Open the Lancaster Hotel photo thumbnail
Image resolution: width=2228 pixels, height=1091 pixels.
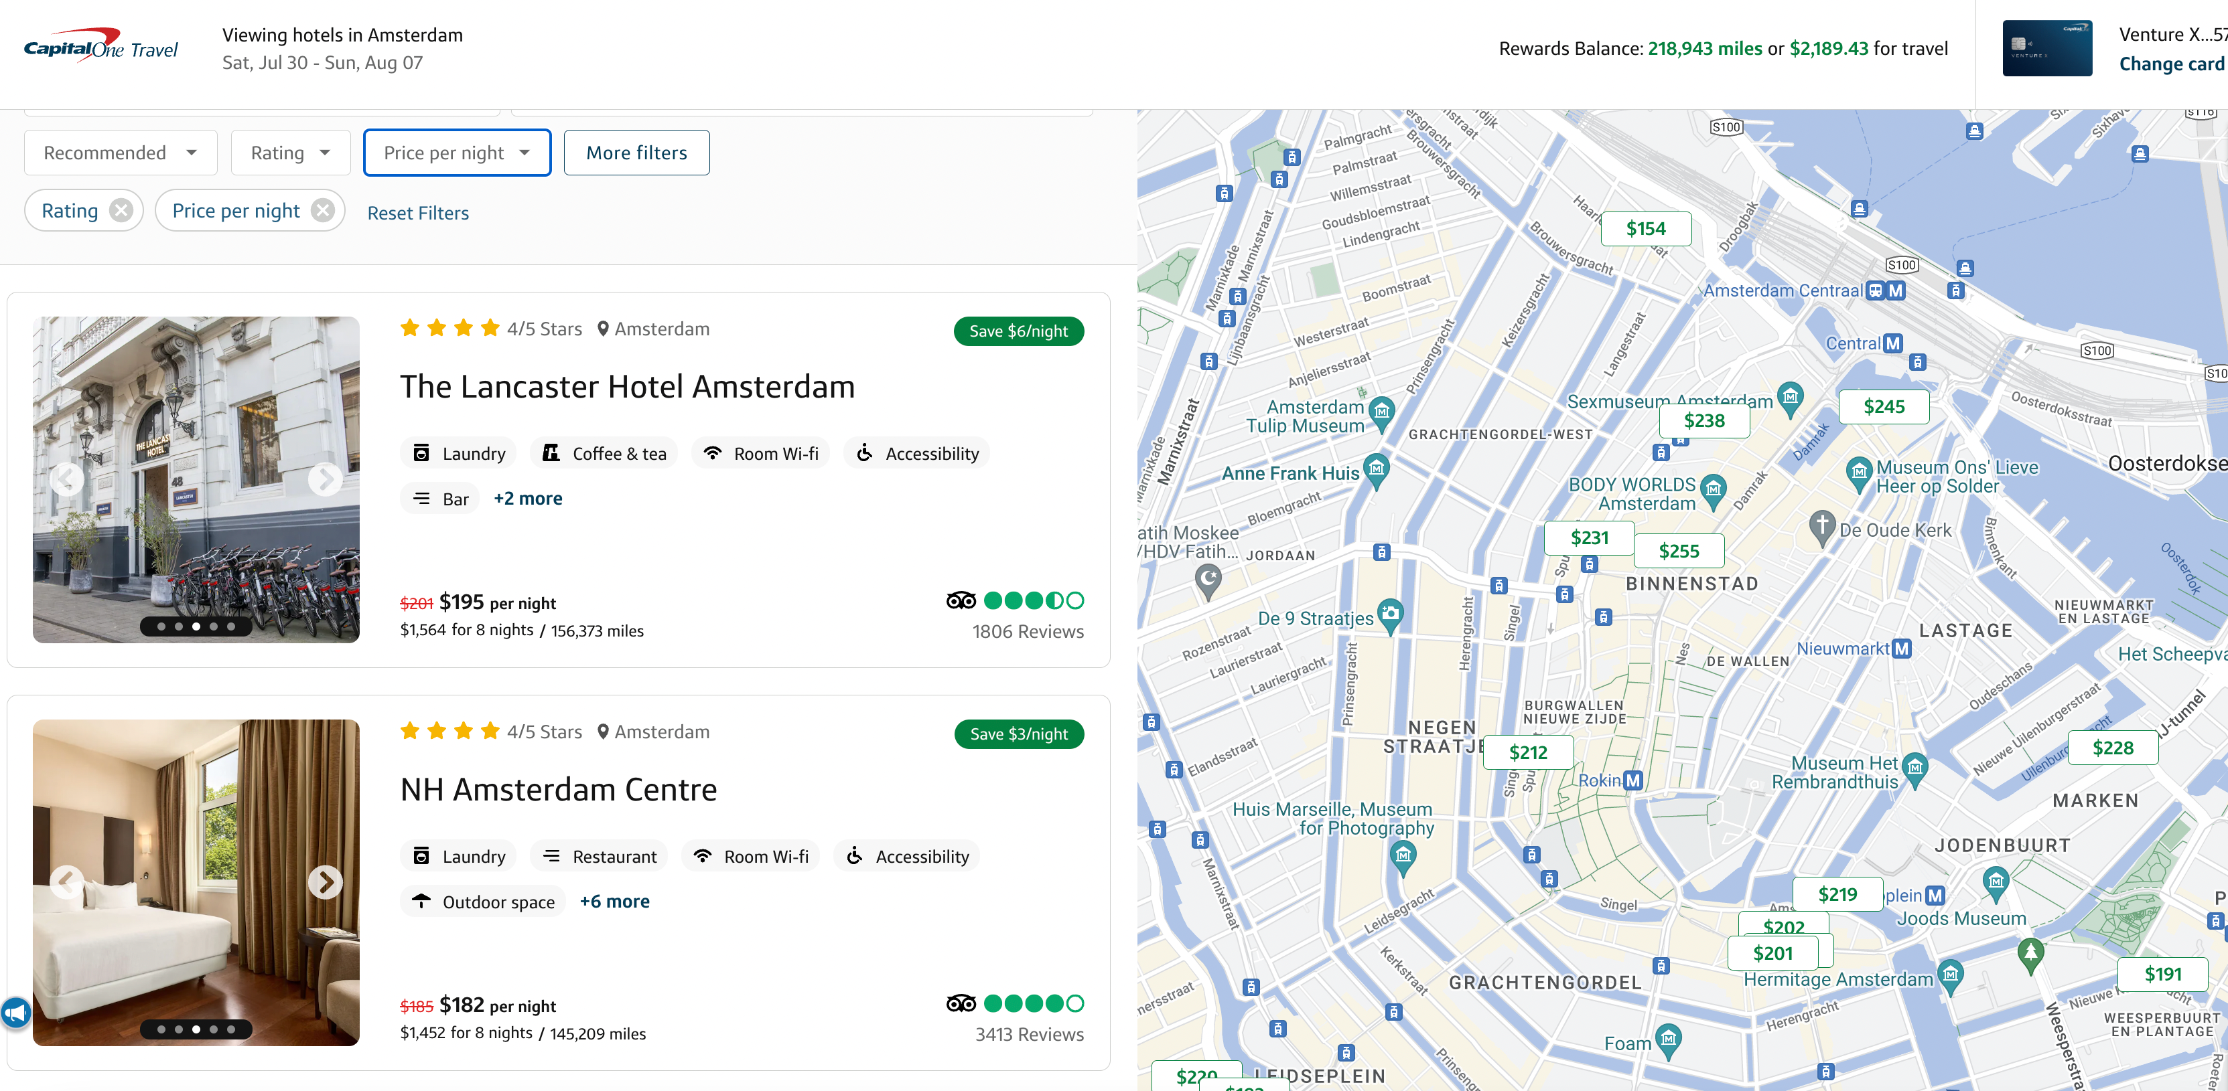[196, 480]
